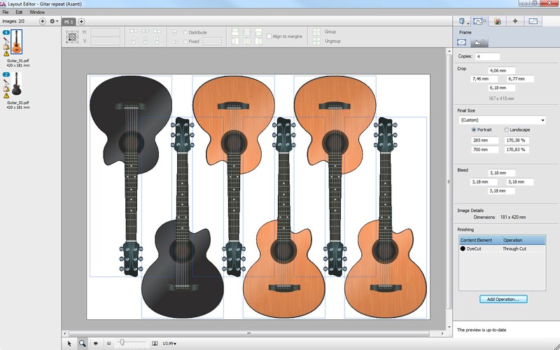
Task: Click the cutting knife icon for Guitar_02
Action: click(x=6, y=82)
